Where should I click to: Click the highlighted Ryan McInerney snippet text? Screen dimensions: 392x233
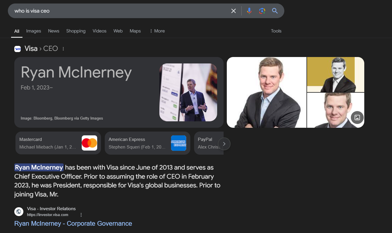[39, 168]
